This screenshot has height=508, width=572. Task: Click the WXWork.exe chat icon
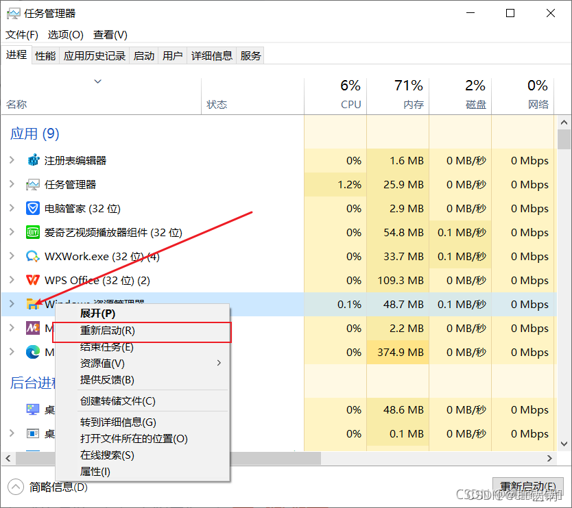click(33, 256)
